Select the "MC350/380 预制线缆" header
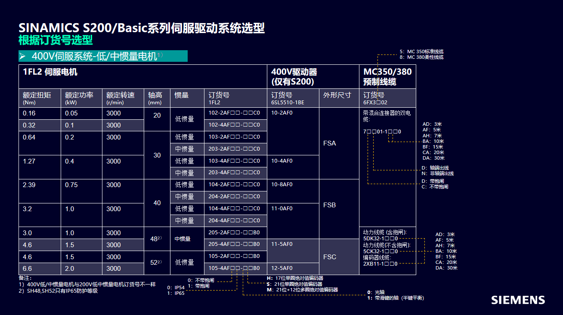 point(387,77)
